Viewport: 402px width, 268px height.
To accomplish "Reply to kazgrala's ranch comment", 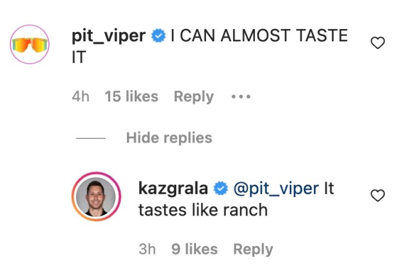I will click(253, 249).
